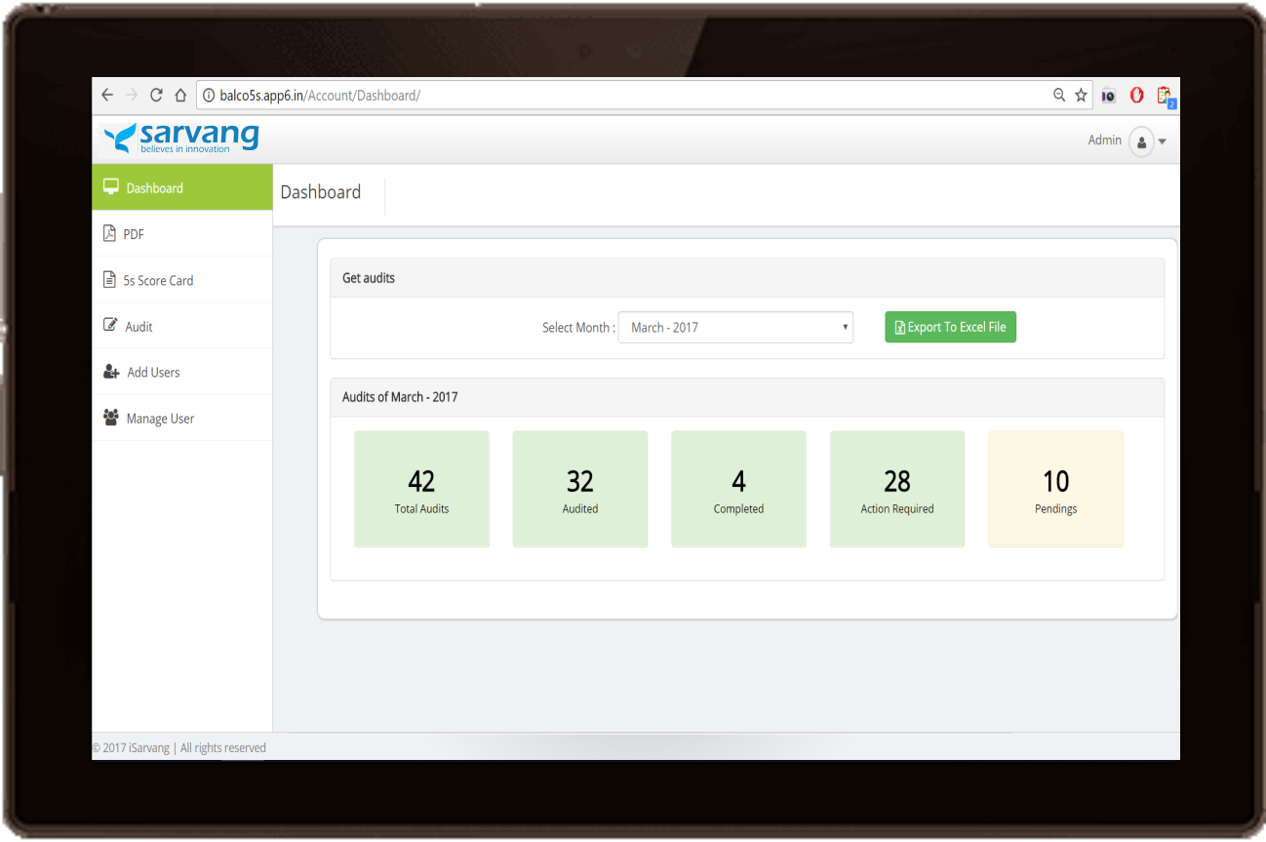The image size is (1266, 842).
Task: Select the PDF icon in the sidebar
Action: [109, 233]
